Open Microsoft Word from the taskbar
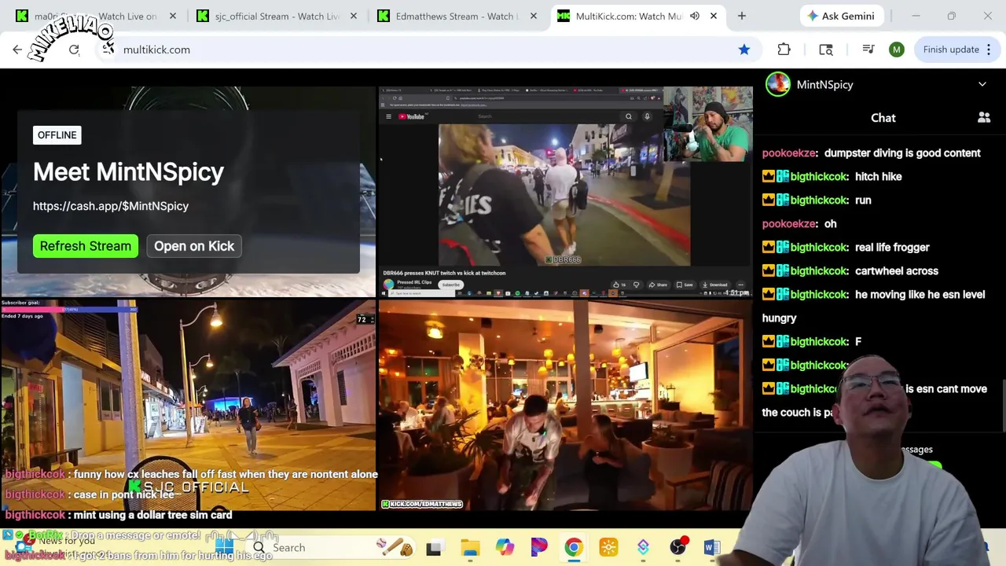 click(712, 548)
